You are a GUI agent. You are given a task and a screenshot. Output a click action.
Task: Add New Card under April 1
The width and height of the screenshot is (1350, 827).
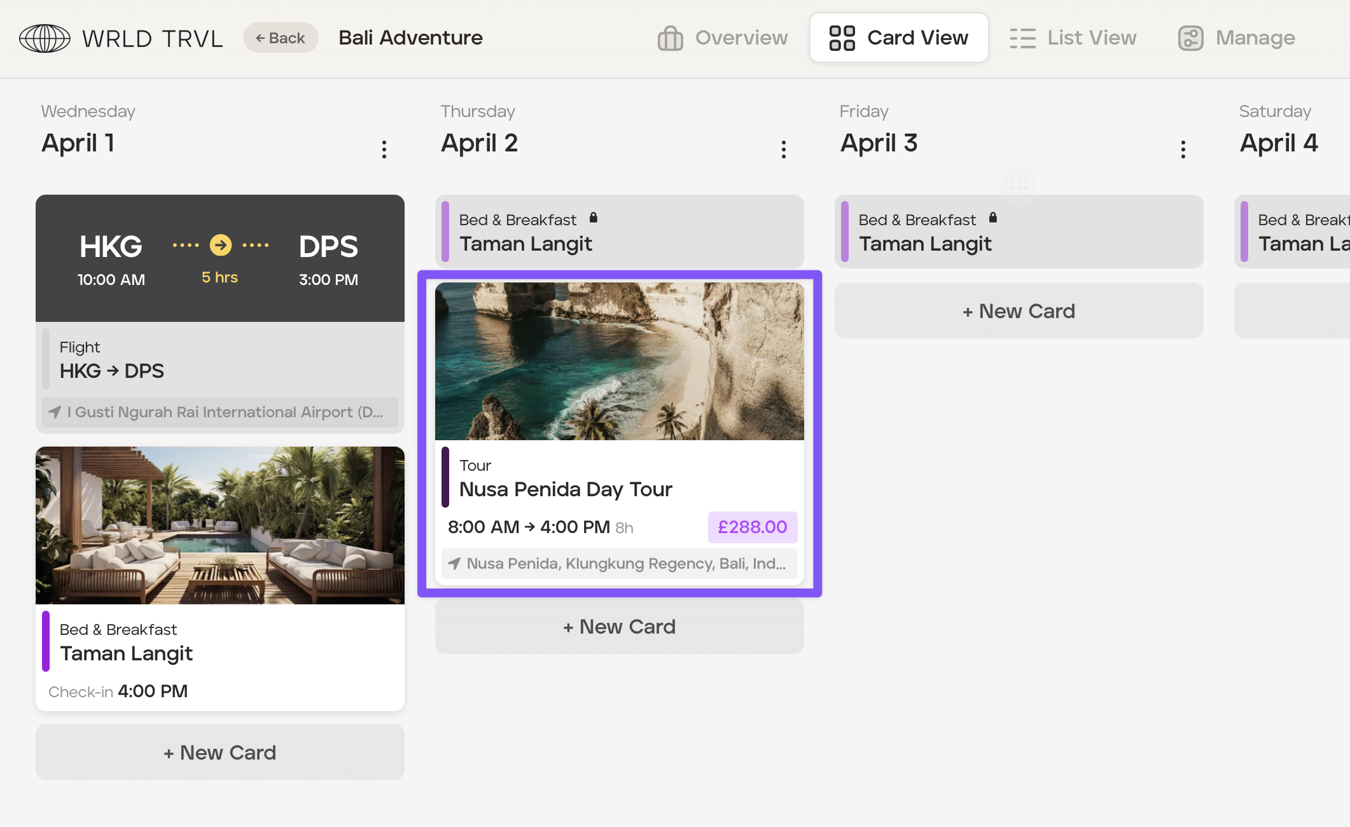coord(220,752)
